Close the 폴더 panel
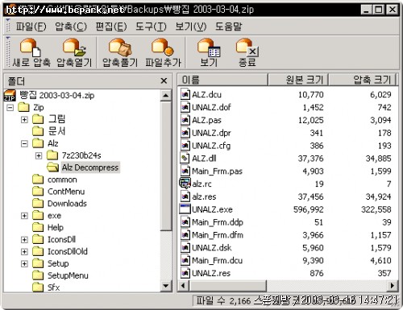The image size is (403, 310). [x=164, y=81]
